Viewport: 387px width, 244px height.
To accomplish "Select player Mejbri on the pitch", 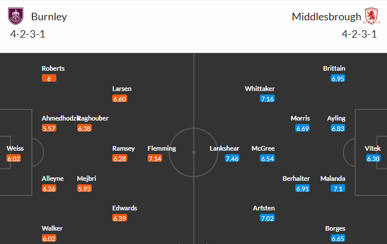I will click(87, 179).
